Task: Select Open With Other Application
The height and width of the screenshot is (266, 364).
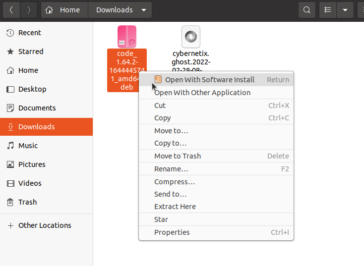Action: (x=202, y=93)
